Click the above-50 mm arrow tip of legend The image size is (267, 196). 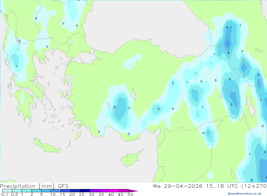(x=133, y=191)
